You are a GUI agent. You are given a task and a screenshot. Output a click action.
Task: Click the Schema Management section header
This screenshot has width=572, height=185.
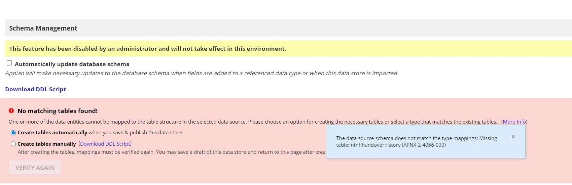pyautogui.click(x=288, y=28)
